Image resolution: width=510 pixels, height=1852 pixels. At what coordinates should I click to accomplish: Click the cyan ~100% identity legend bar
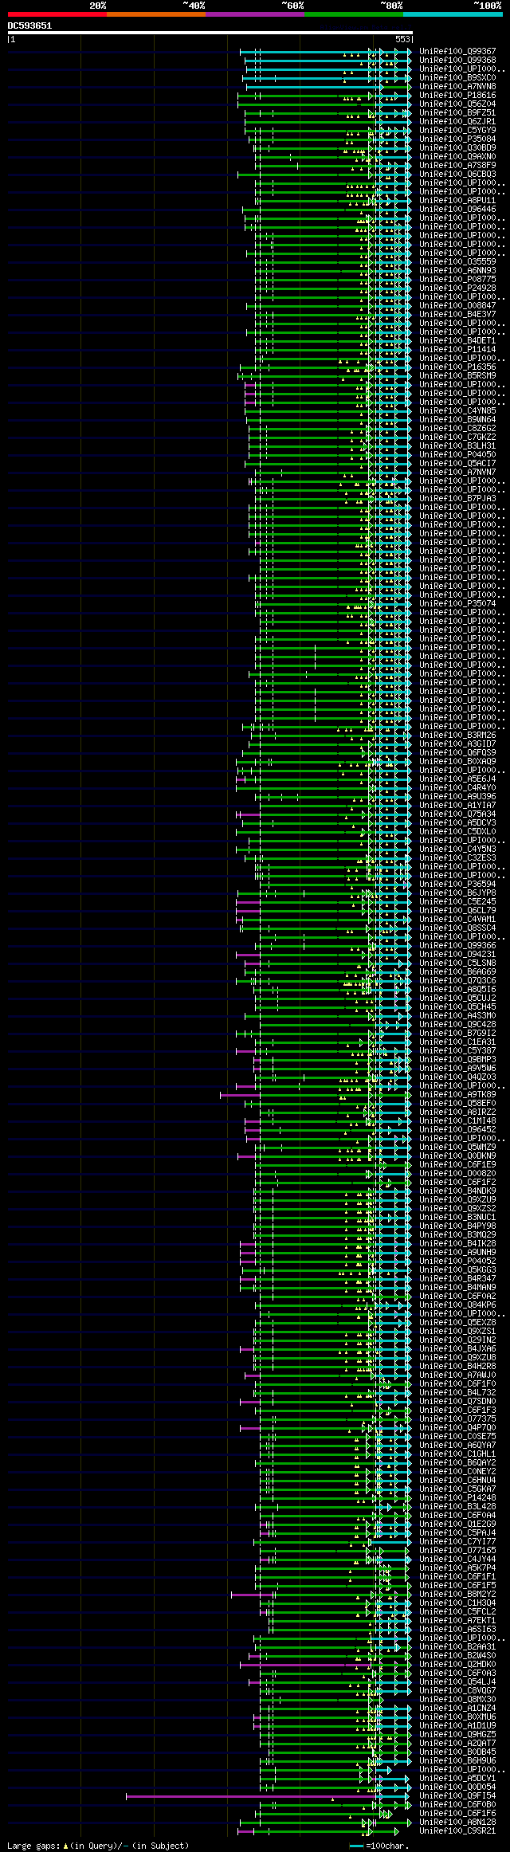(453, 14)
